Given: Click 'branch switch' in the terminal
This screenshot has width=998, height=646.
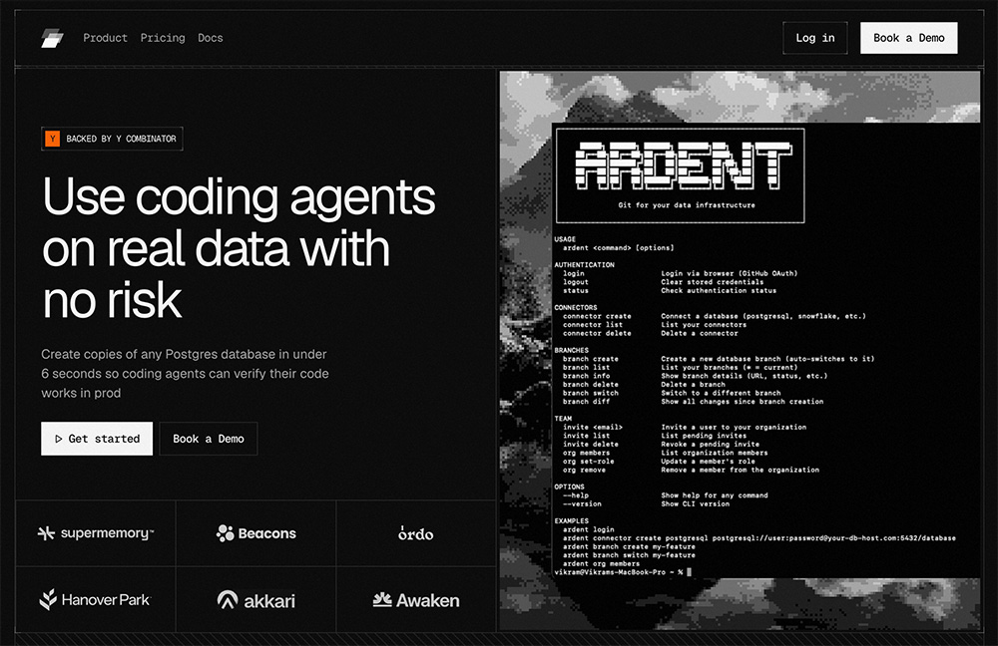Looking at the screenshot, I should (x=591, y=393).
